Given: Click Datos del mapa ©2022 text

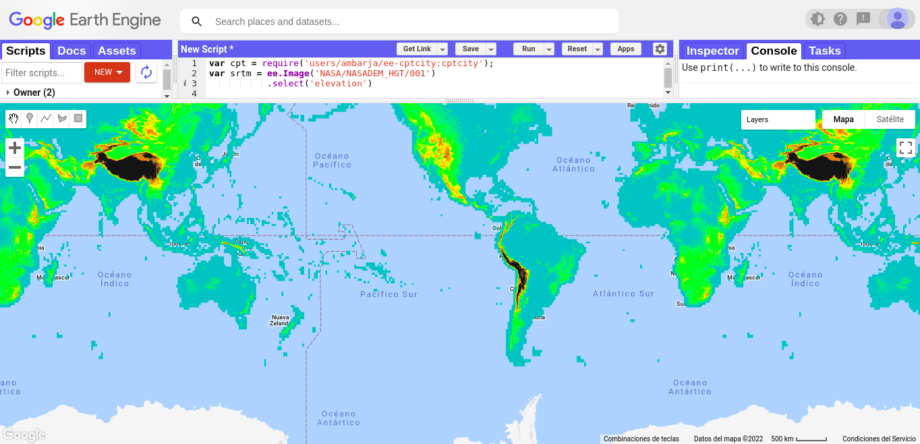Looking at the screenshot, I should tap(728, 439).
